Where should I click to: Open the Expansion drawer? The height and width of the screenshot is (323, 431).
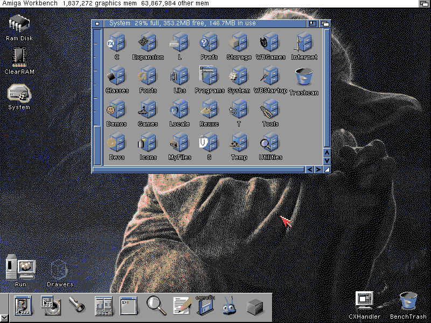pyautogui.click(x=148, y=43)
